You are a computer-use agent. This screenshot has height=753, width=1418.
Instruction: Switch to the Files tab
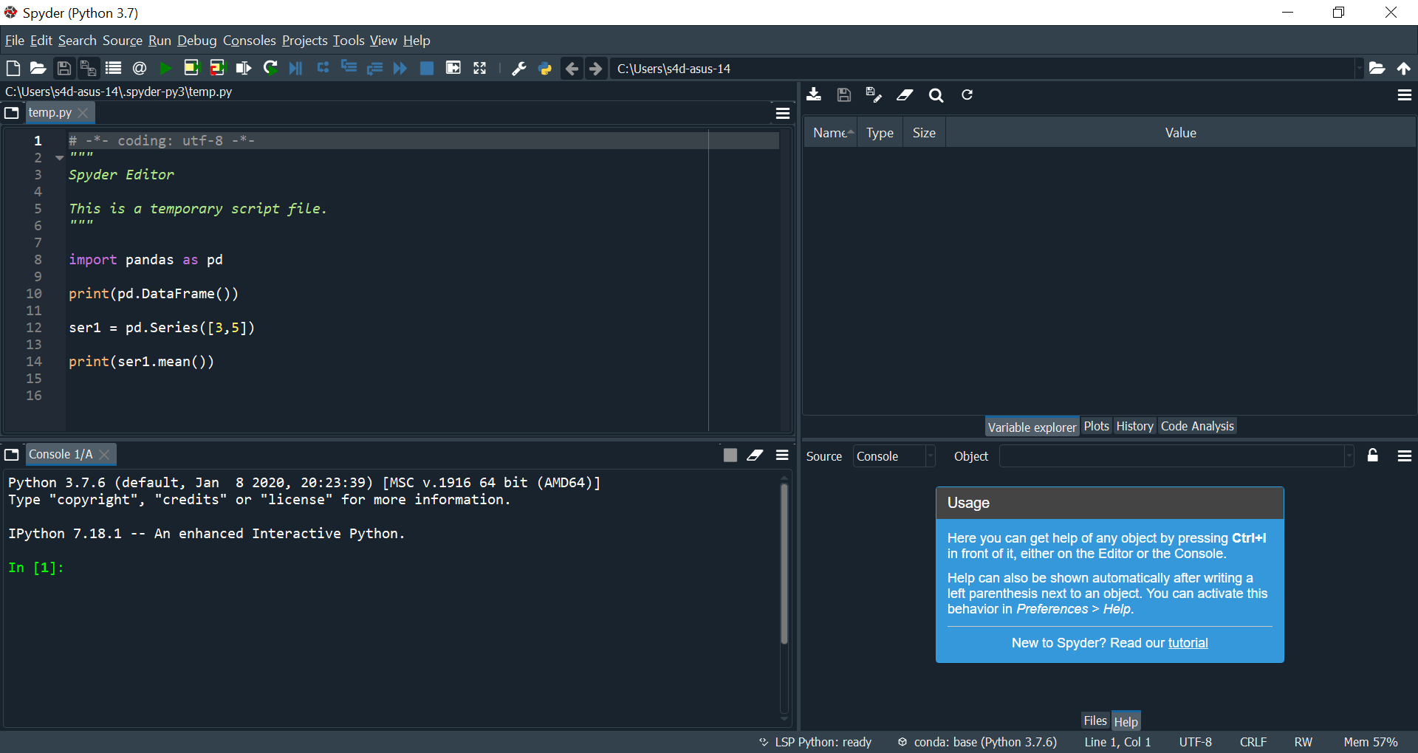tap(1095, 721)
